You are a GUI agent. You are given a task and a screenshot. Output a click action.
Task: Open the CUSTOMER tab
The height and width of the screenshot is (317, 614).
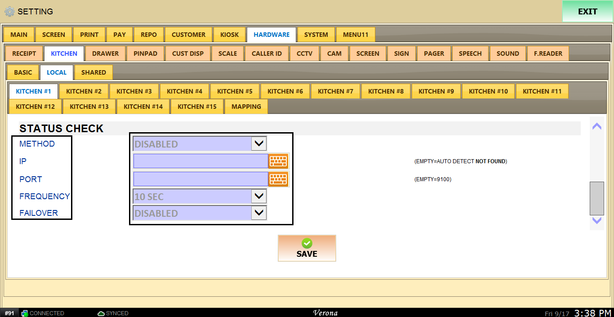(x=189, y=35)
